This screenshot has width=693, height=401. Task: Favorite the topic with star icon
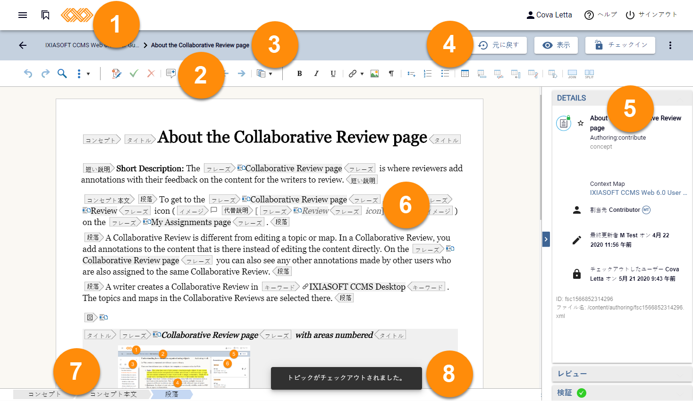(x=581, y=123)
